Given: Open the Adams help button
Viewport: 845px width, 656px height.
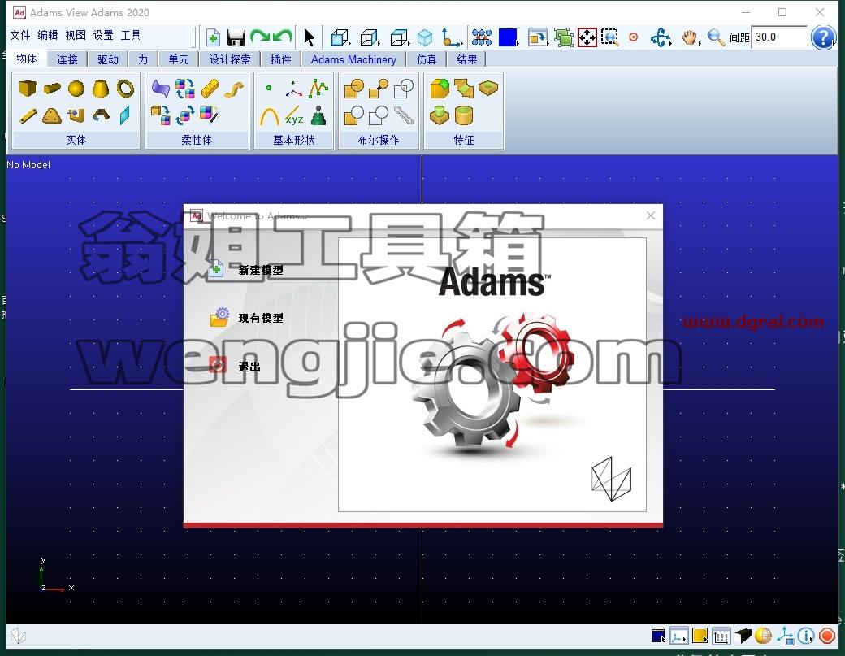Looking at the screenshot, I should [x=823, y=37].
